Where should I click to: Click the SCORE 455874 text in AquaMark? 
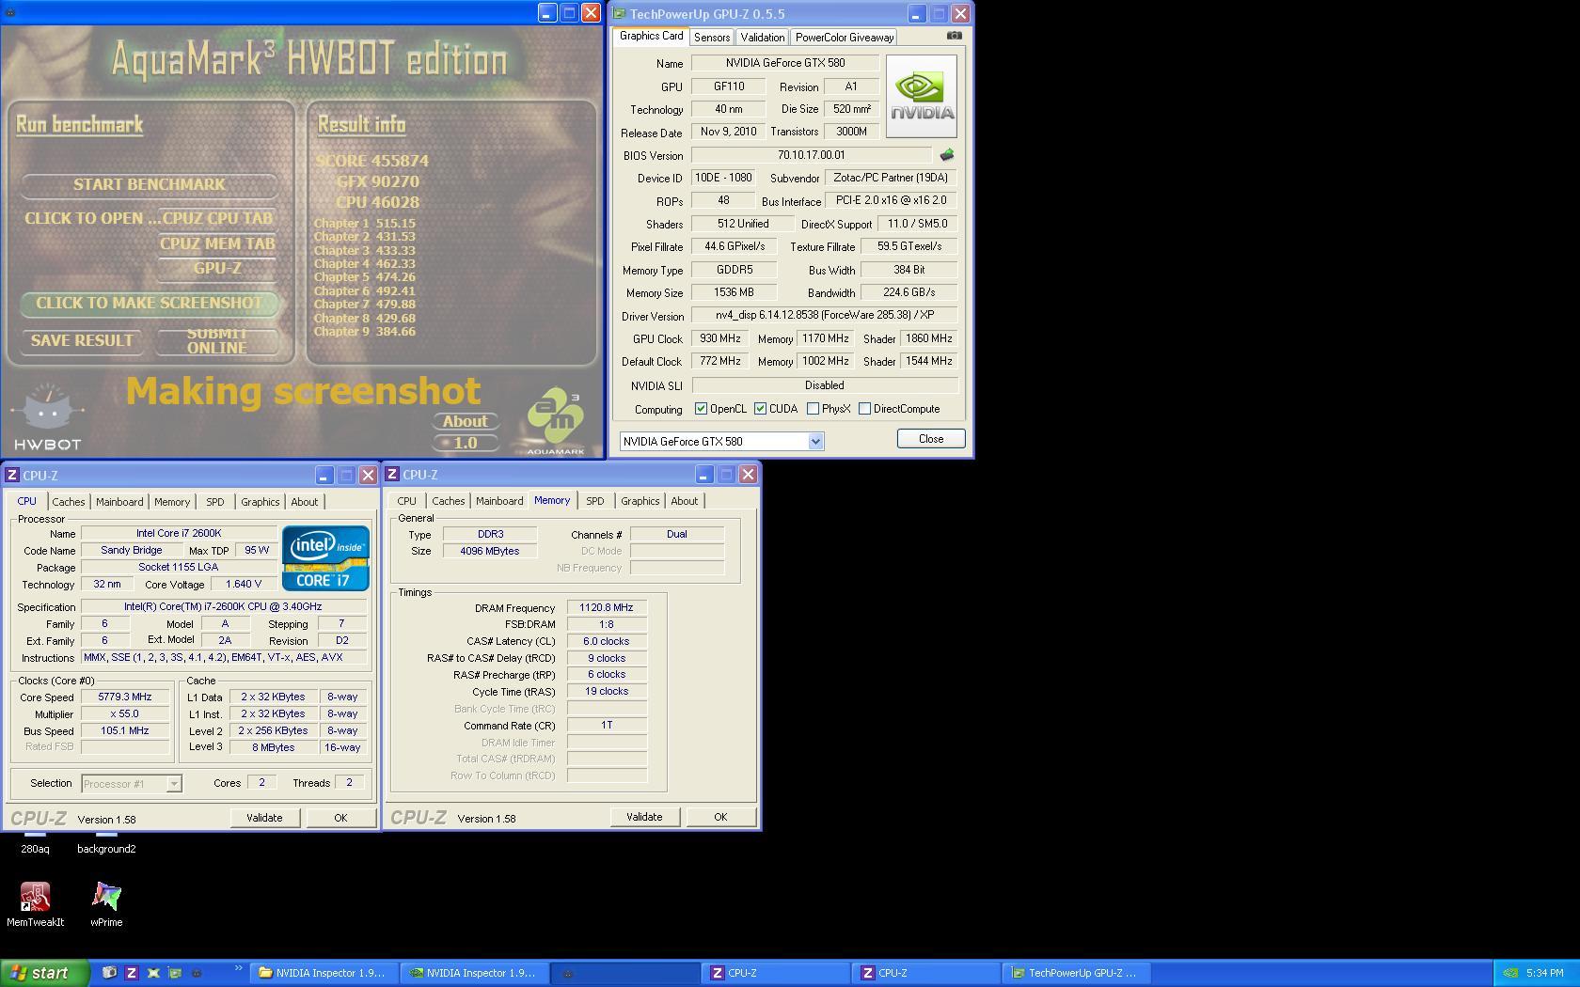(x=372, y=161)
